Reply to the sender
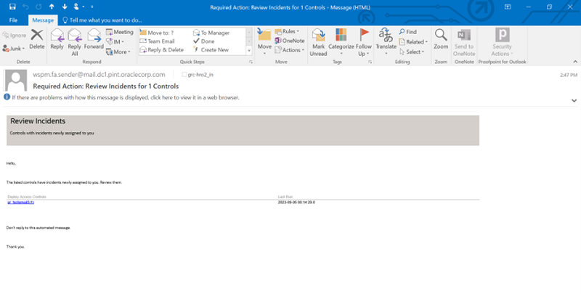This screenshot has width=581, height=294. point(57,39)
